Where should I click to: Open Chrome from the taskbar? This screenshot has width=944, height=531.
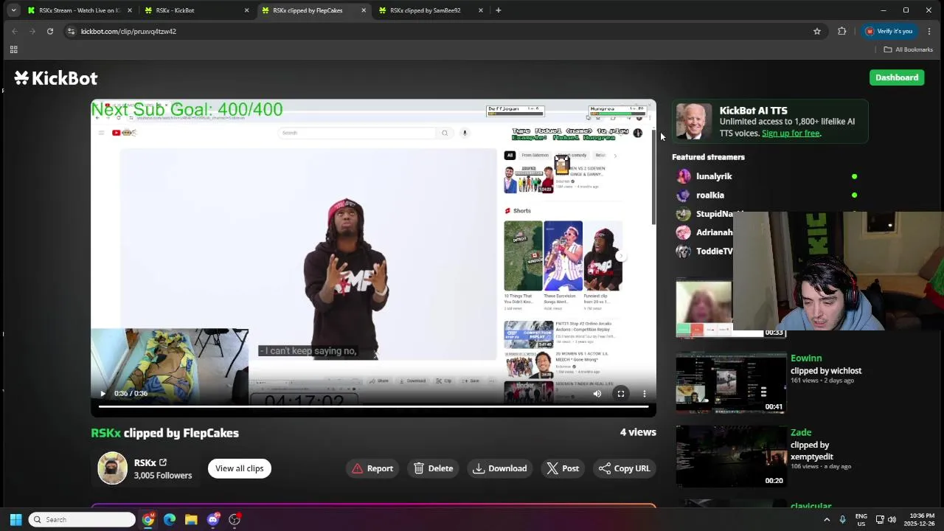[x=148, y=519]
